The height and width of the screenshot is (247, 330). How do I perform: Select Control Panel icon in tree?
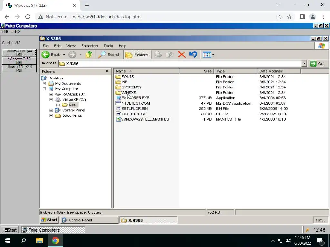[58, 110]
